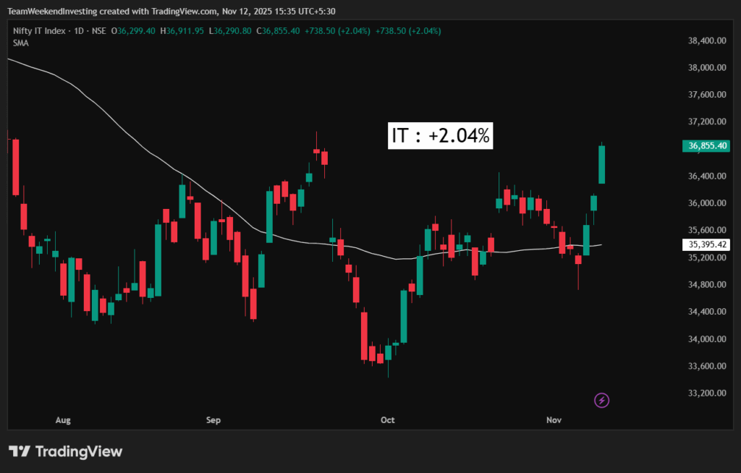Image resolution: width=741 pixels, height=473 pixels.
Task: Click the Oct label on time axis
Action: click(388, 420)
